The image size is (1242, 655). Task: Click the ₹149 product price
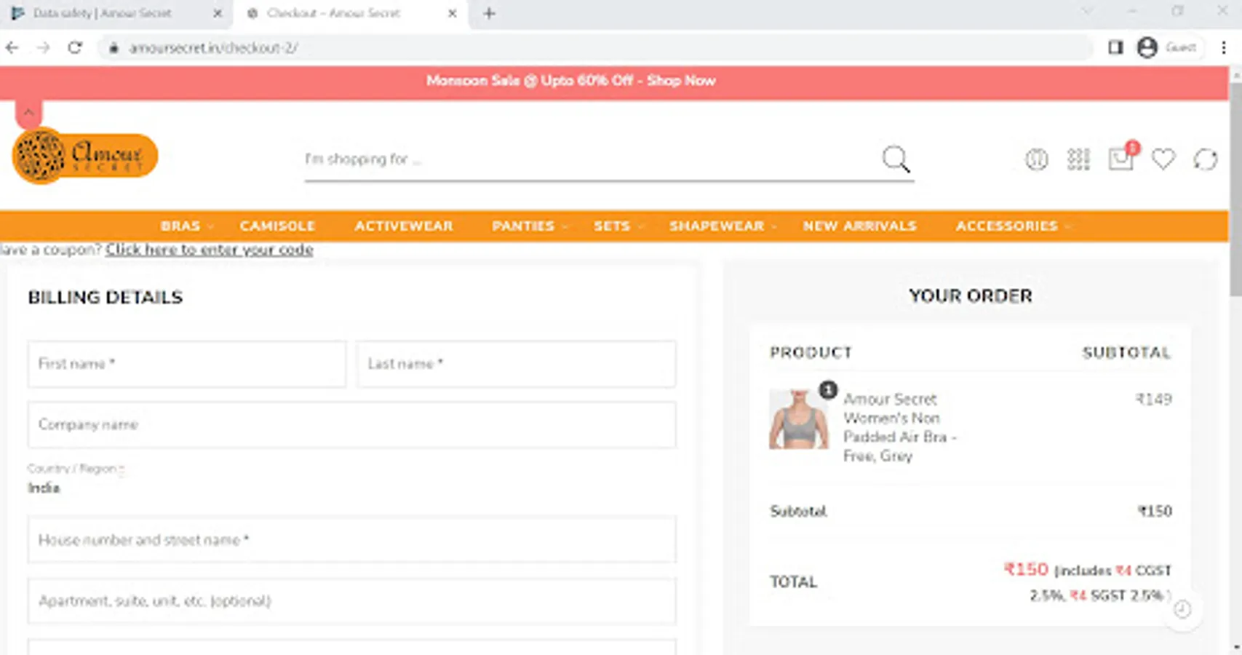coord(1154,400)
